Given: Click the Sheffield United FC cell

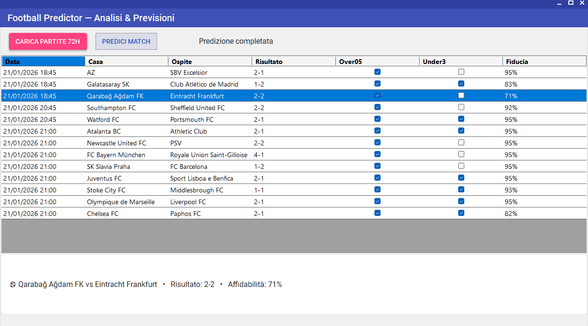Looking at the screenshot, I should (x=210, y=108).
